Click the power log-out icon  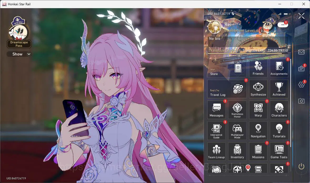pos(301,166)
